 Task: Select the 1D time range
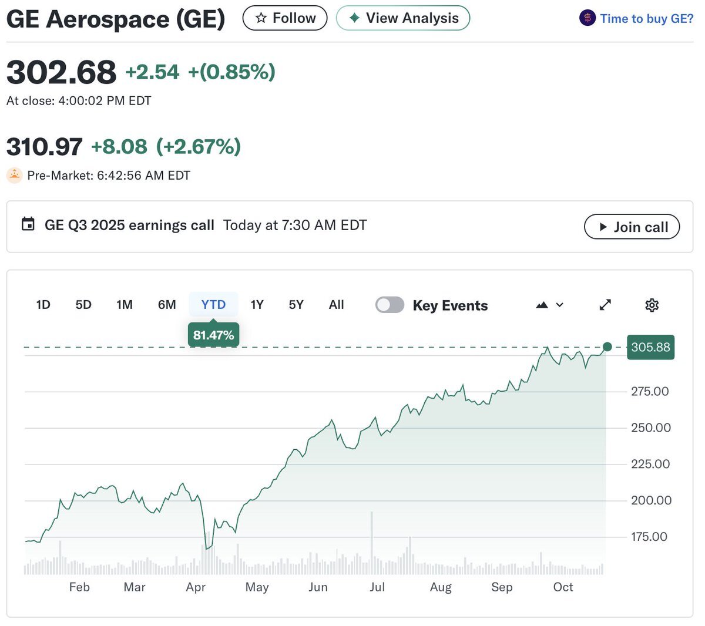(43, 305)
